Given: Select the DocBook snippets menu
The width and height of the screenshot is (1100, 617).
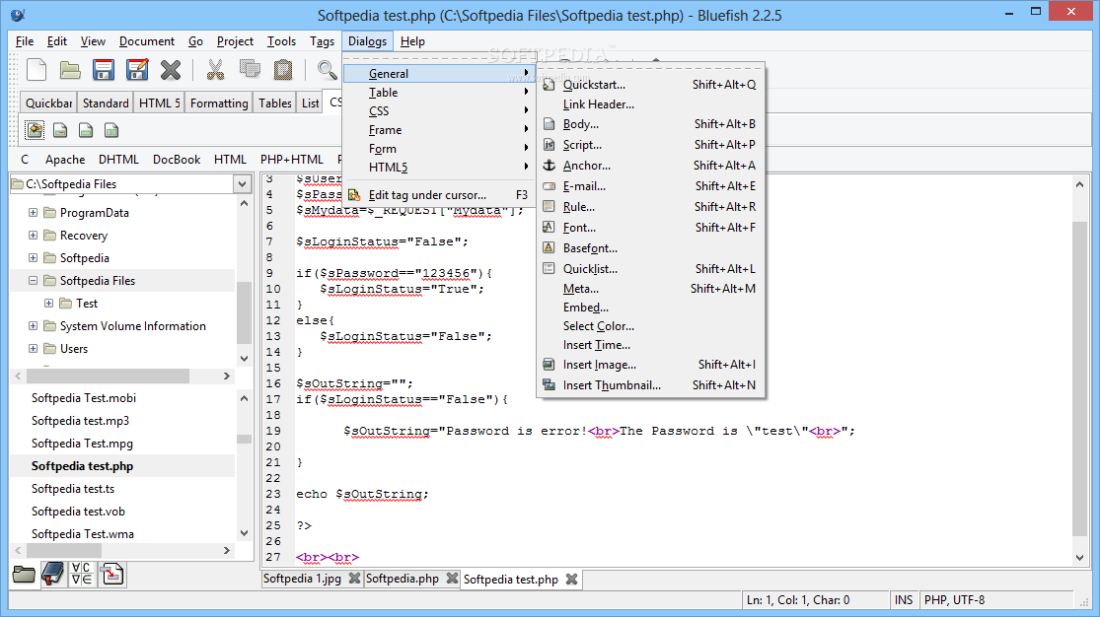Looking at the screenshot, I should pyautogui.click(x=177, y=160).
